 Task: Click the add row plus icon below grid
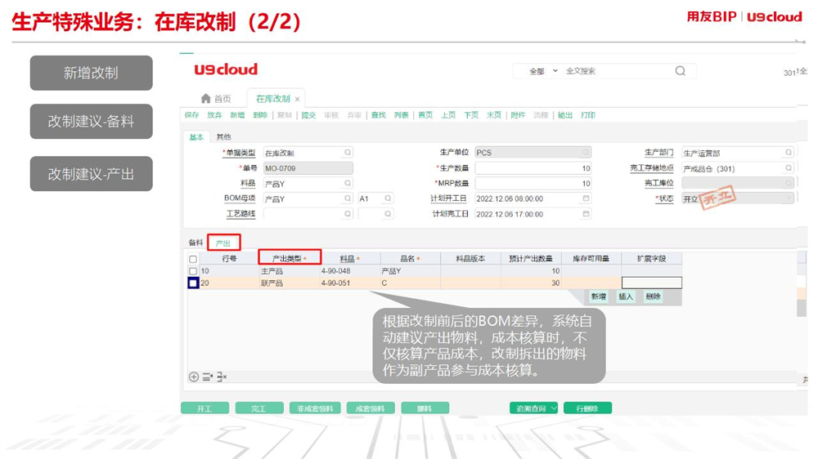point(194,377)
